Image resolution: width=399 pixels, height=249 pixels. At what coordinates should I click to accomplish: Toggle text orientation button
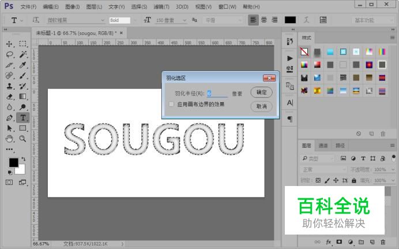pos(36,20)
